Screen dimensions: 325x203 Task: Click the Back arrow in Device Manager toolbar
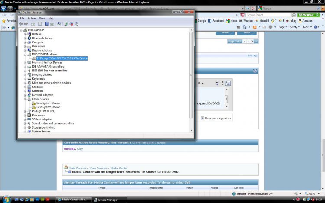[x=21, y=24]
